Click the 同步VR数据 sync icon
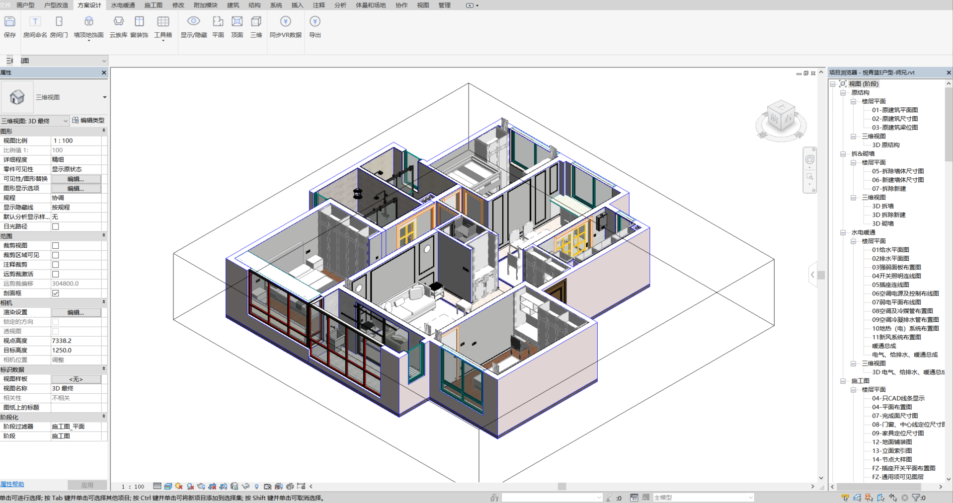 pos(285,22)
